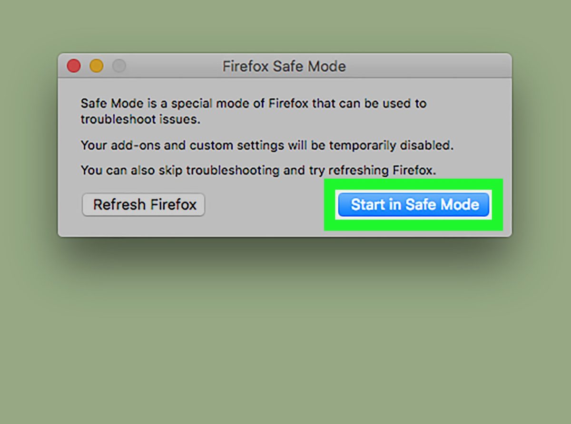Click the desktop area outside the dialog
This screenshot has width=571, height=424.
285,333
